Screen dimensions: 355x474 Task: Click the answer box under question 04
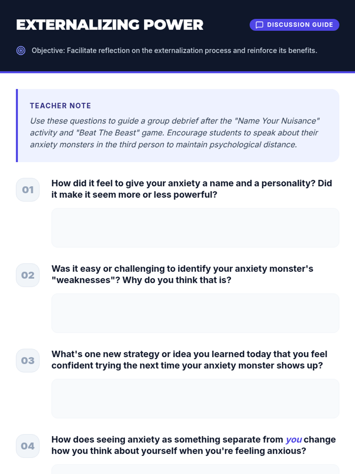pyautogui.click(x=195, y=470)
